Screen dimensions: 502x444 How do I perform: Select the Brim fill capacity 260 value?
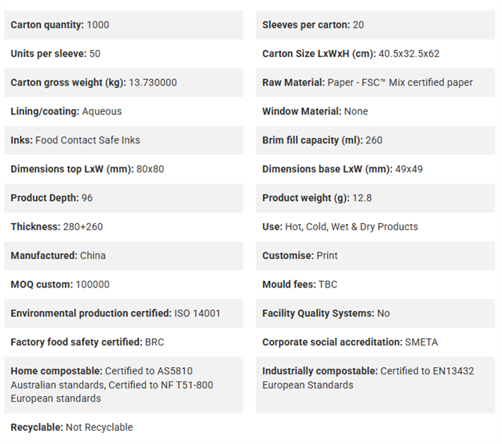375,140
